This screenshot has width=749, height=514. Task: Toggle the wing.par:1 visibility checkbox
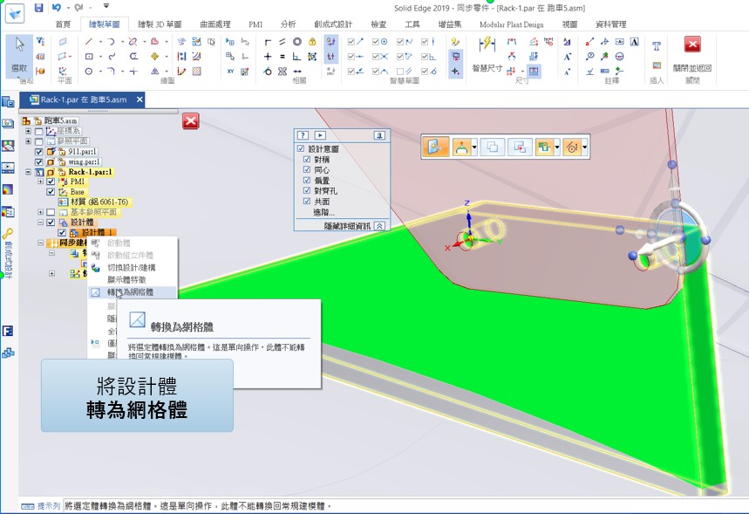click(x=39, y=162)
